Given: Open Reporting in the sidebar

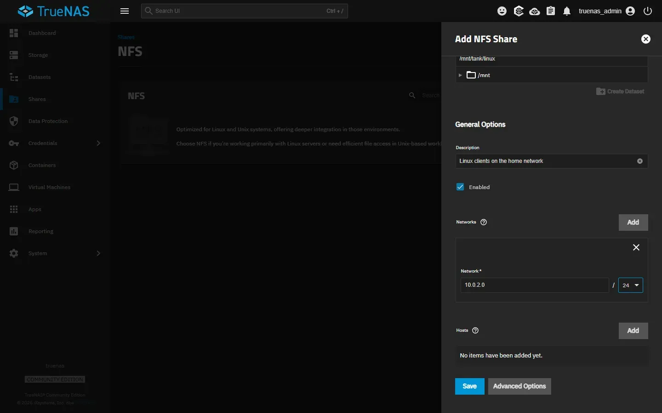Looking at the screenshot, I should point(55,231).
